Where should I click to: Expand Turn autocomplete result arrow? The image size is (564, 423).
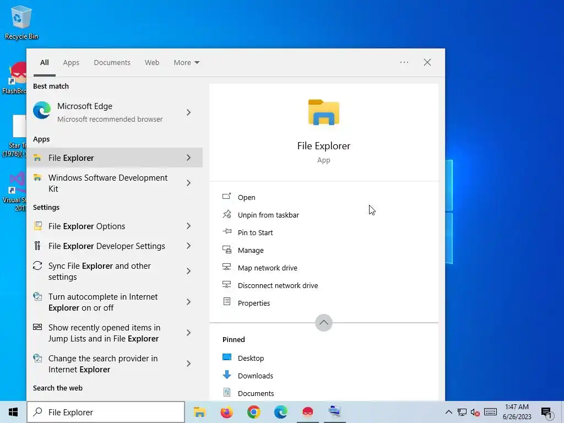coord(188,302)
